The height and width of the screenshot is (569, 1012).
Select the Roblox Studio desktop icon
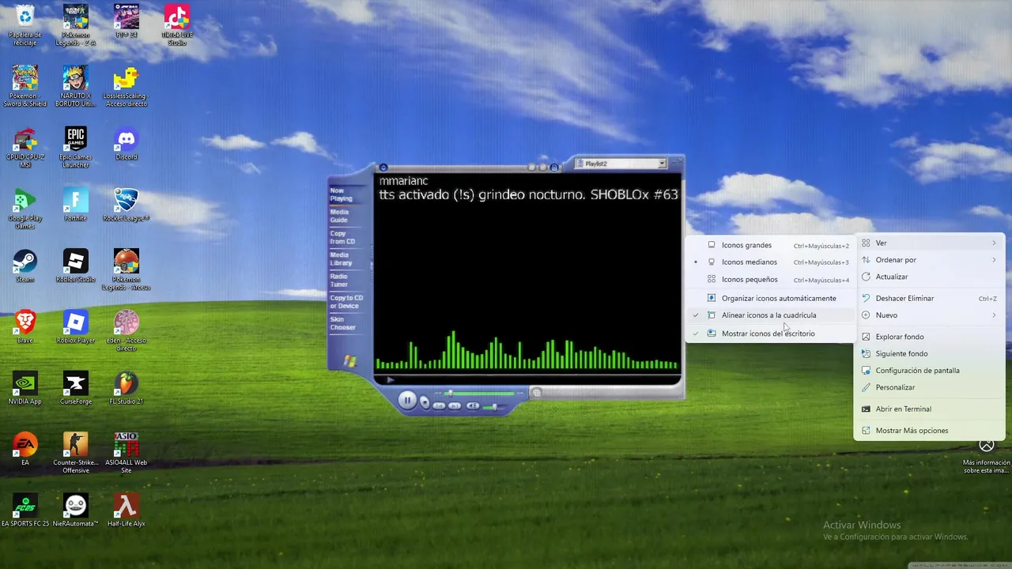tap(75, 266)
